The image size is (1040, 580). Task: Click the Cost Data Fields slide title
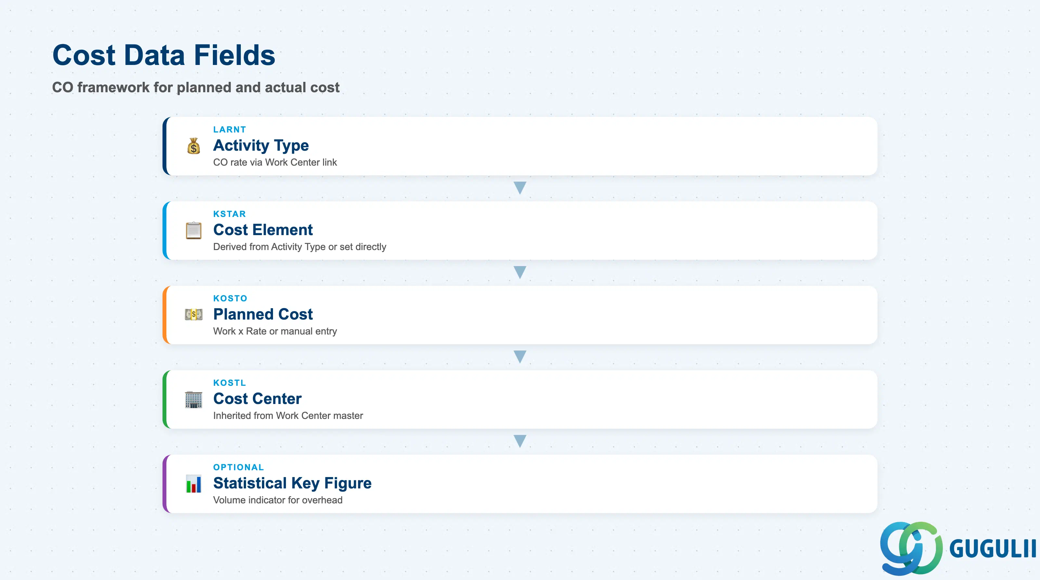point(164,55)
